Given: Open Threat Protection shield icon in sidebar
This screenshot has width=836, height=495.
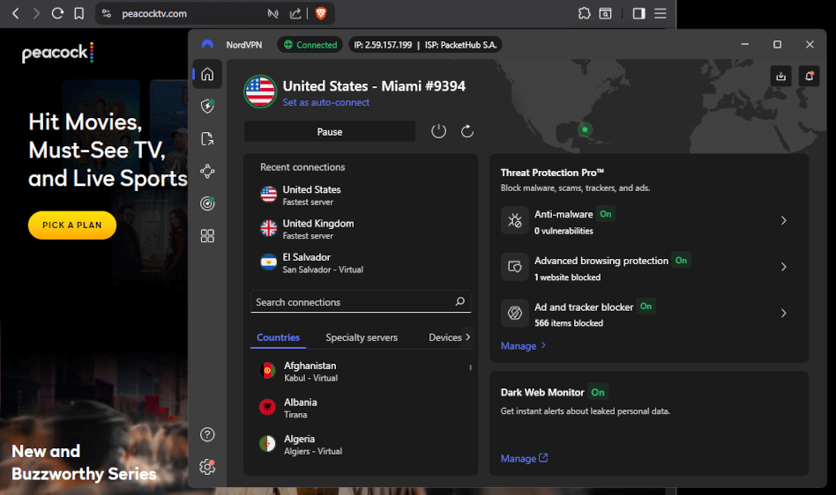Looking at the screenshot, I should pyautogui.click(x=207, y=107).
